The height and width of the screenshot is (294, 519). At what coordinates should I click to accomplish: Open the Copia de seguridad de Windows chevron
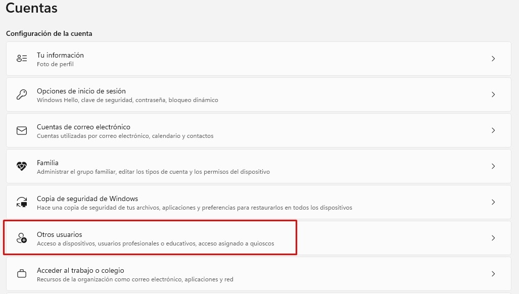coord(493,202)
